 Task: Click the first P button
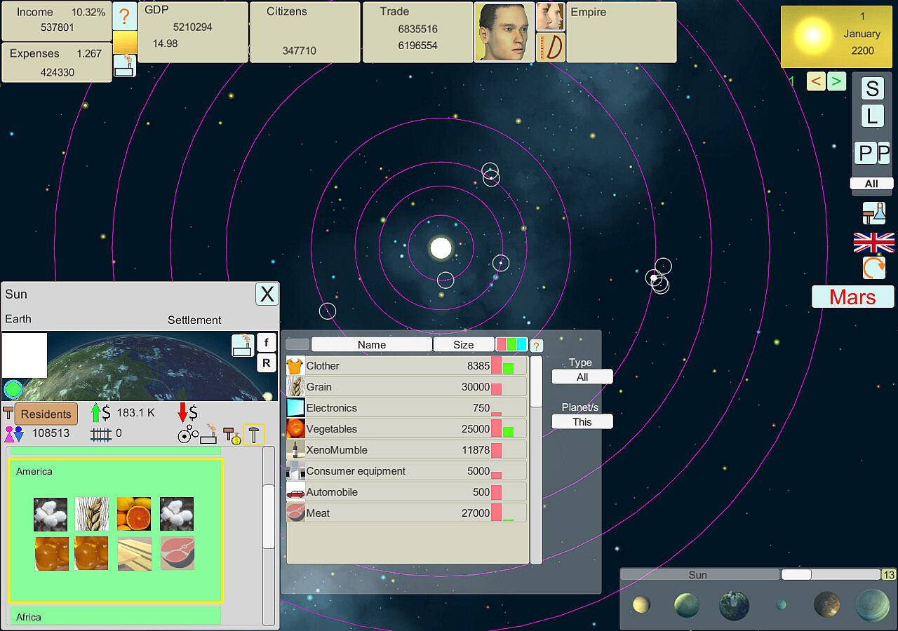tap(866, 152)
